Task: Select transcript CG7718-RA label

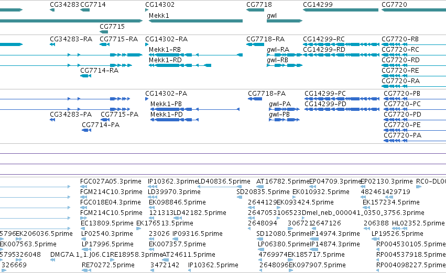Action: tap(265, 39)
